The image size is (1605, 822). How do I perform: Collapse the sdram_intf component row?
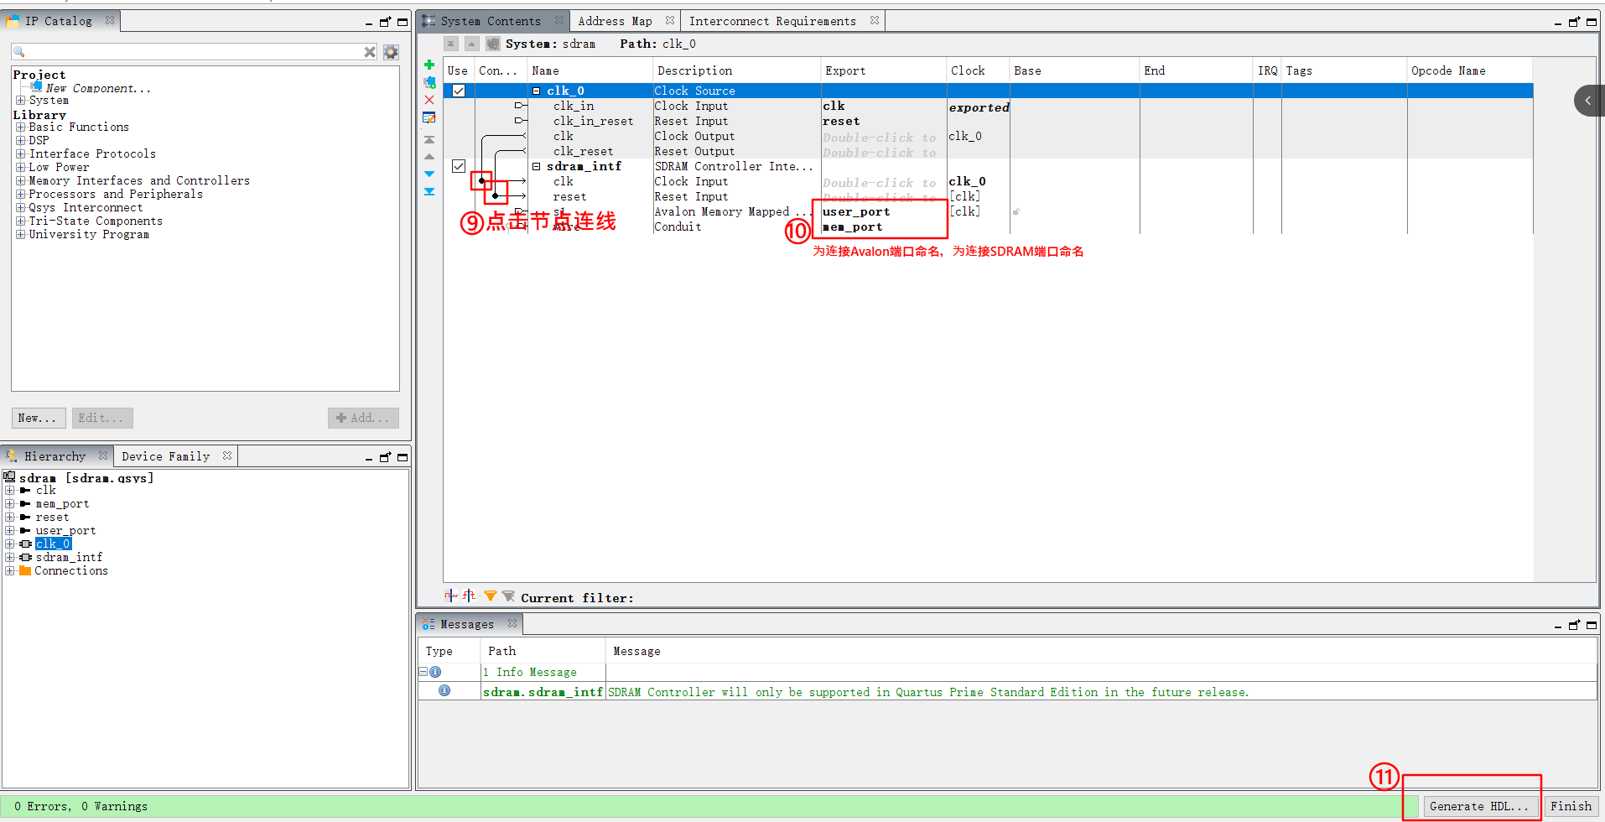(537, 165)
